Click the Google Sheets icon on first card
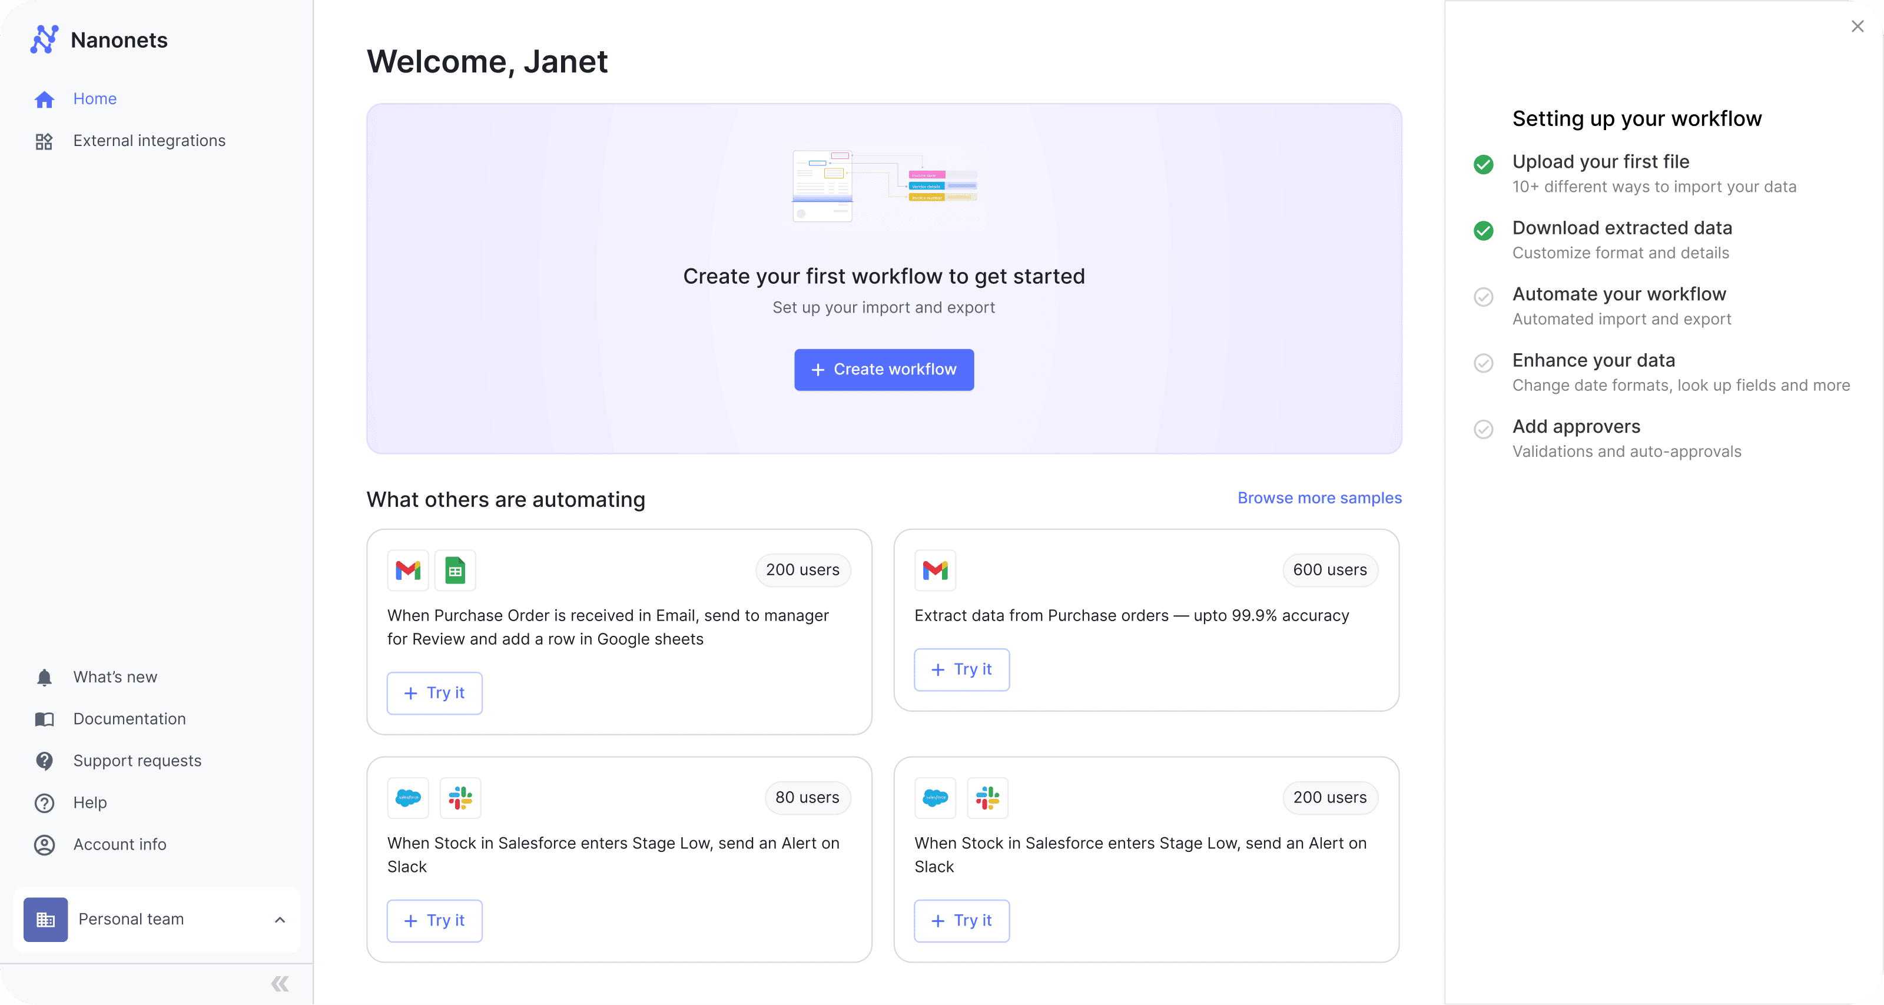Screen dimensions: 1884x1005 (x=455, y=571)
